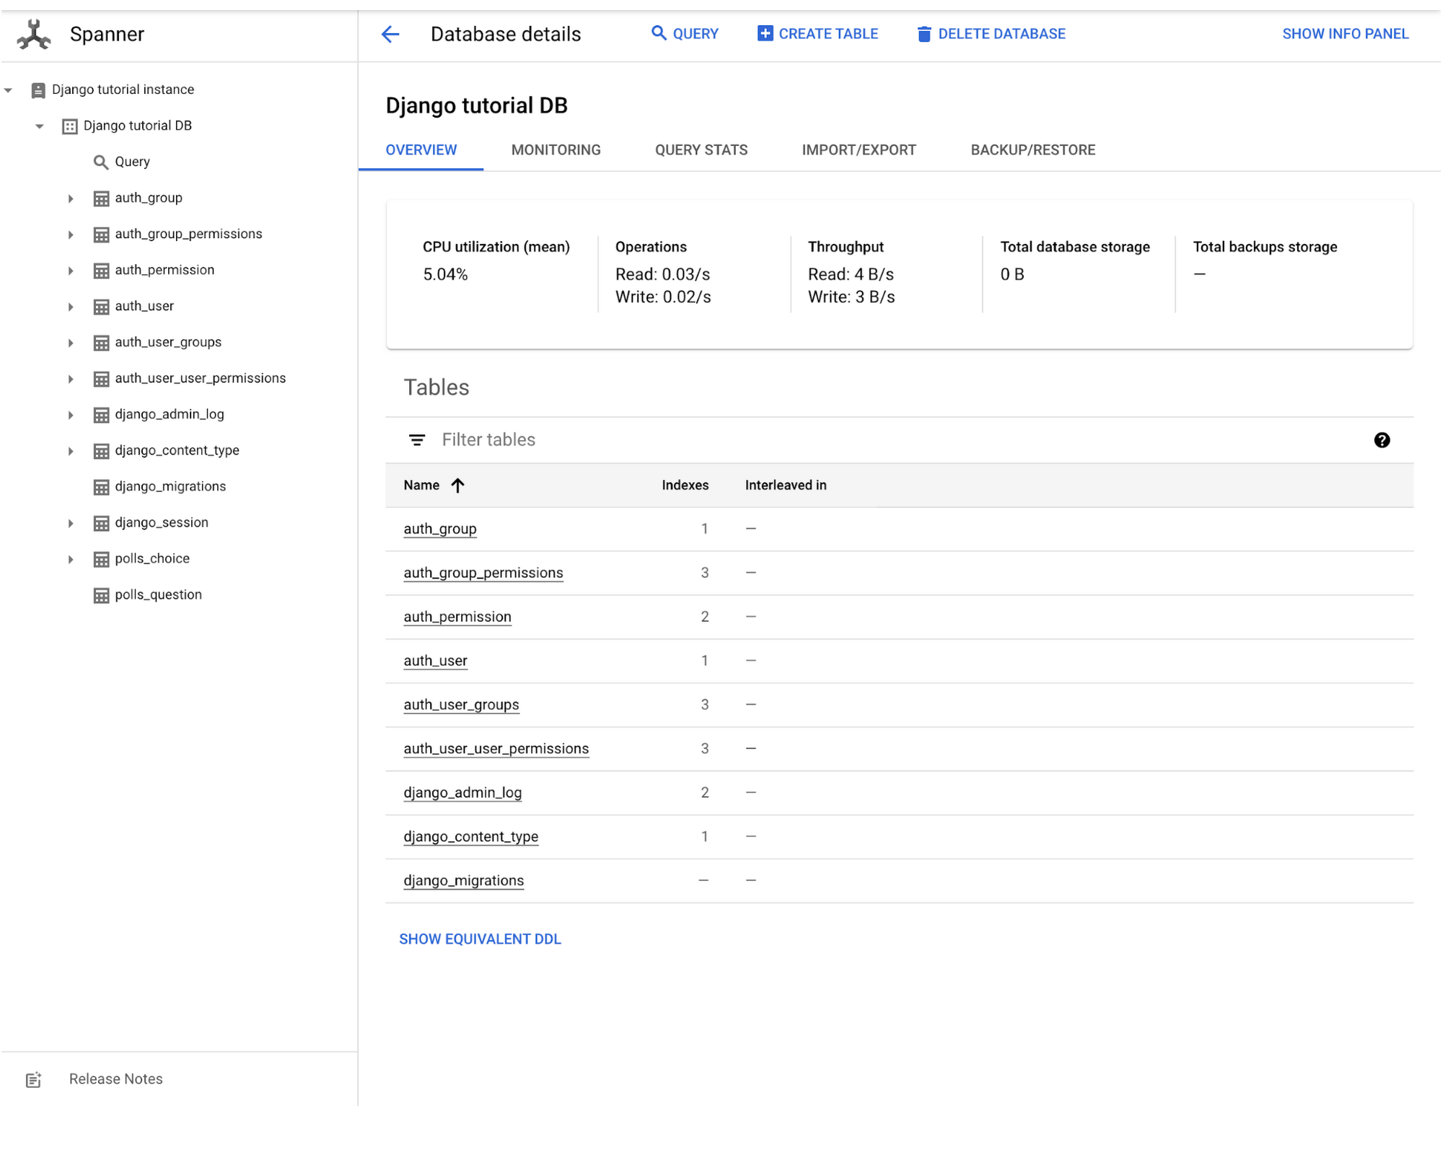Click the Spanner logo icon
Image resolution: width=1443 pixels, height=1155 pixels.
[x=34, y=34]
